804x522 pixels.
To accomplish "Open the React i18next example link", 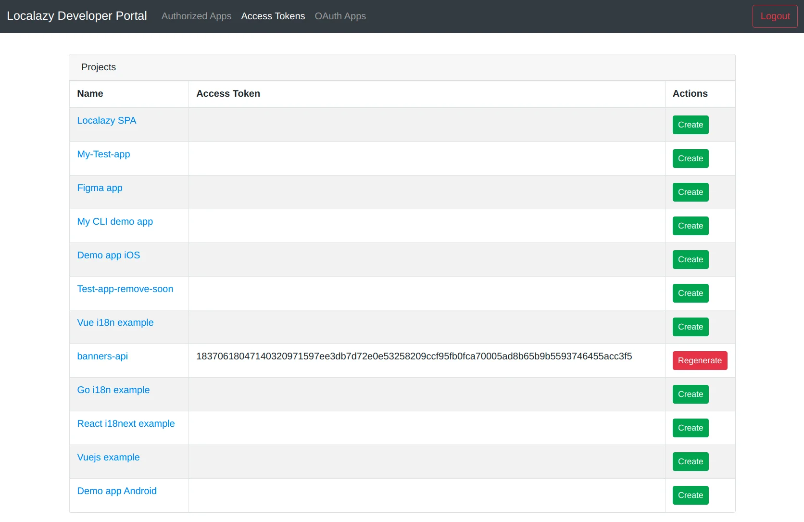I will point(126,424).
